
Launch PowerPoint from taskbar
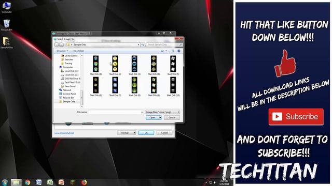pyautogui.click(x=61, y=182)
